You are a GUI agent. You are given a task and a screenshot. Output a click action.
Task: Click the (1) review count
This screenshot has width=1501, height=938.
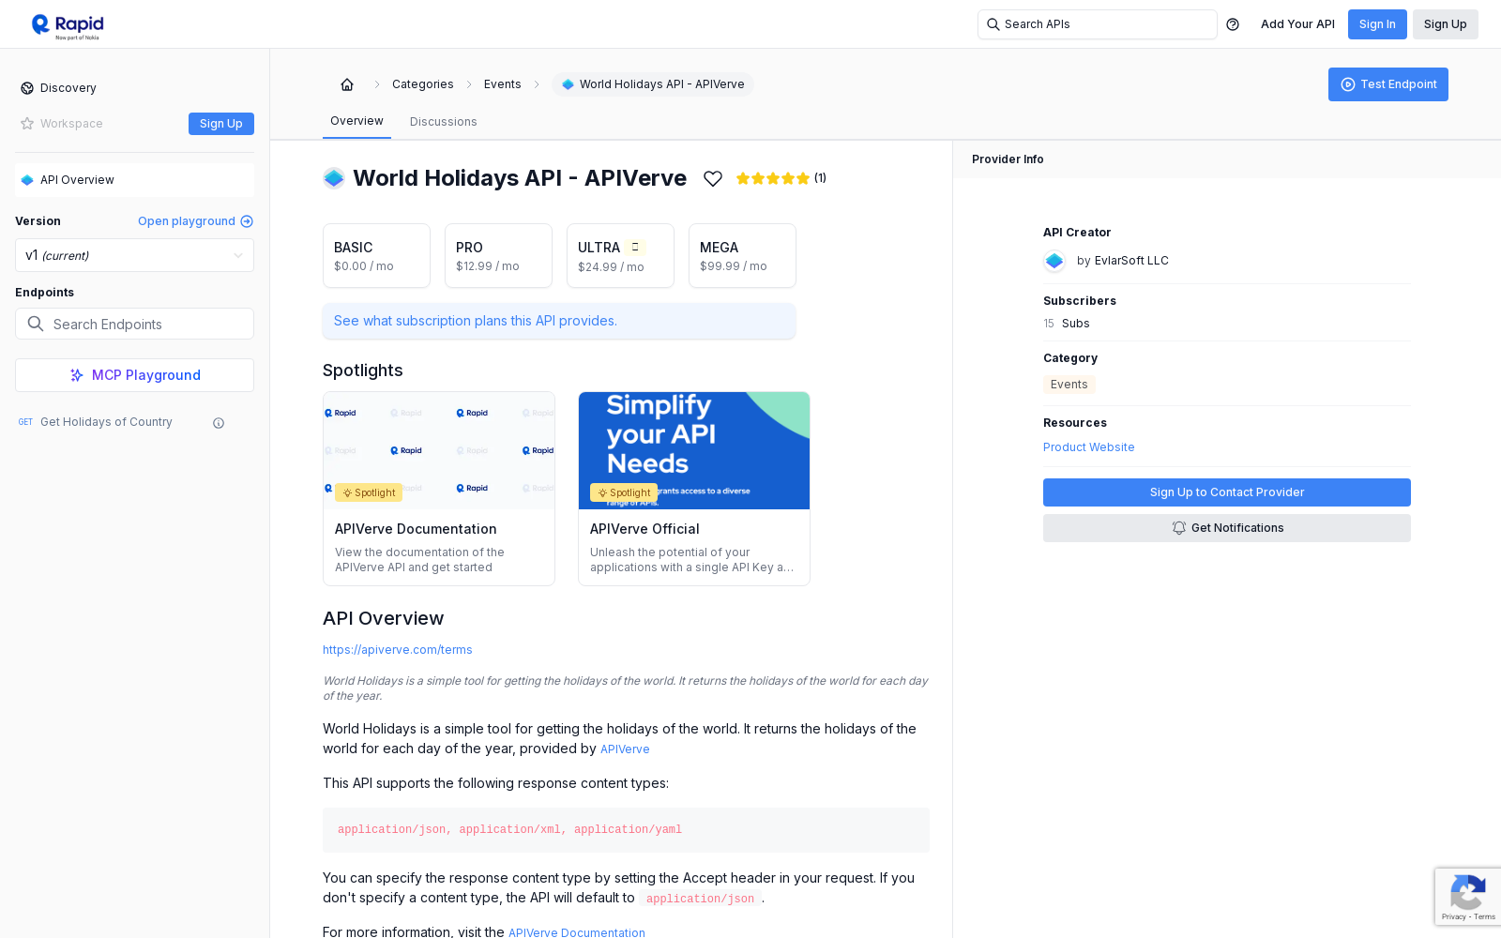[820, 178]
